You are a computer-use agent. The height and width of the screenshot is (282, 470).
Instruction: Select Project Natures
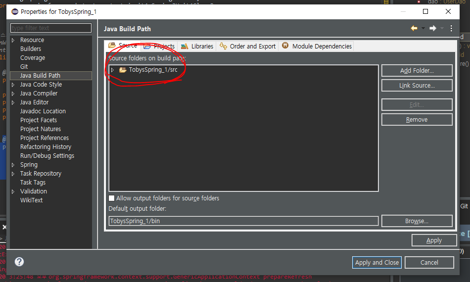click(x=41, y=129)
